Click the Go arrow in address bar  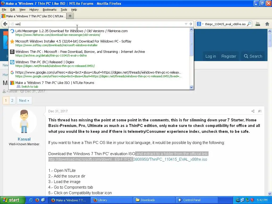(191, 24)
